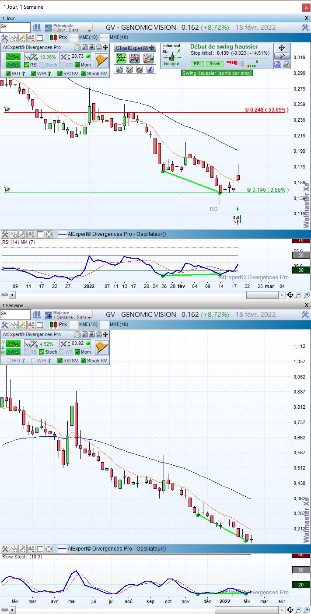The height and width of the screenshot is (614, 311).
Task: Open the Principale 1 Jour, 2 ans dropdown
Action: [x=68, y=27]
